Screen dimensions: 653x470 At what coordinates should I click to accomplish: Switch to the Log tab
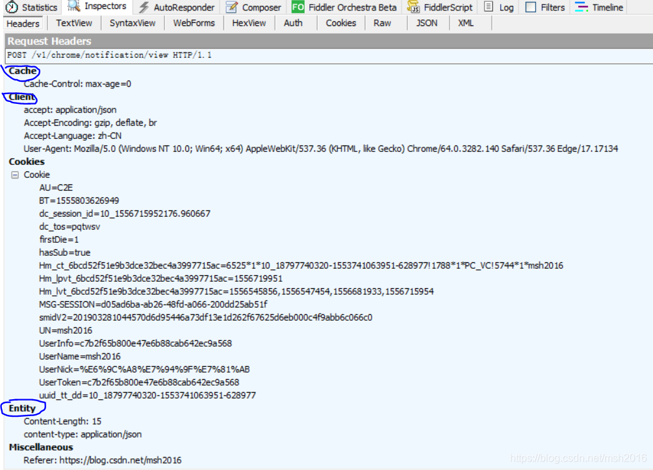tap(499, 8)
